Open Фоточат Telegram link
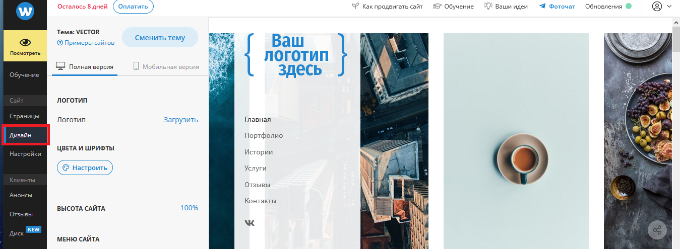 (x=557, y=7)
